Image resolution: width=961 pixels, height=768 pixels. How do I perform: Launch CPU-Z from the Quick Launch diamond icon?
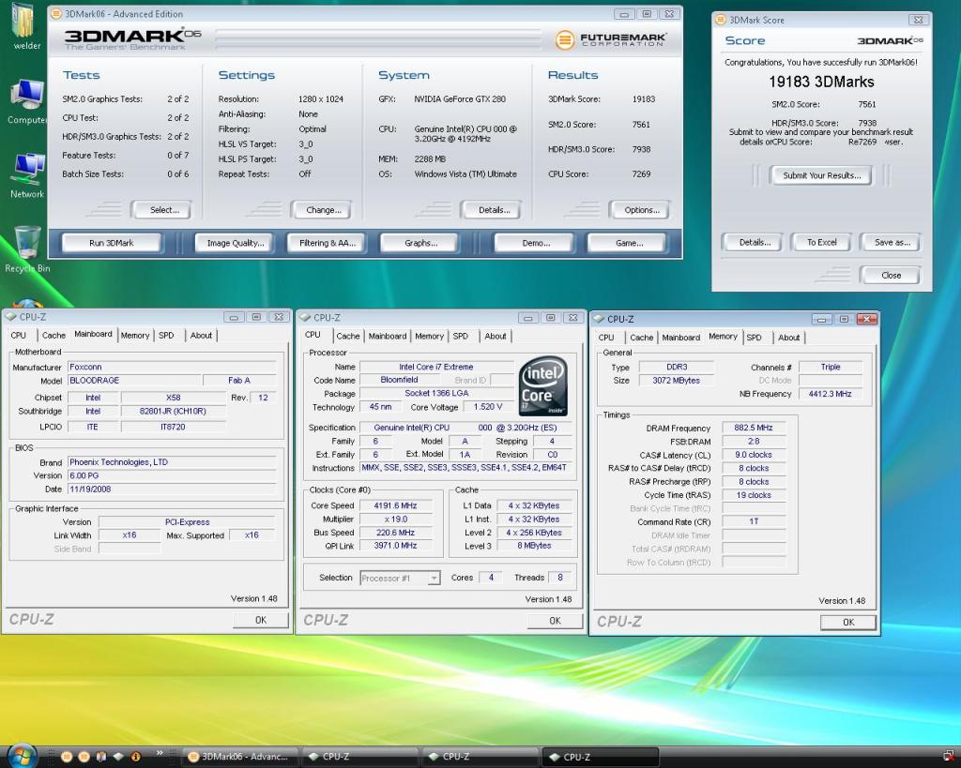(119, 757)
